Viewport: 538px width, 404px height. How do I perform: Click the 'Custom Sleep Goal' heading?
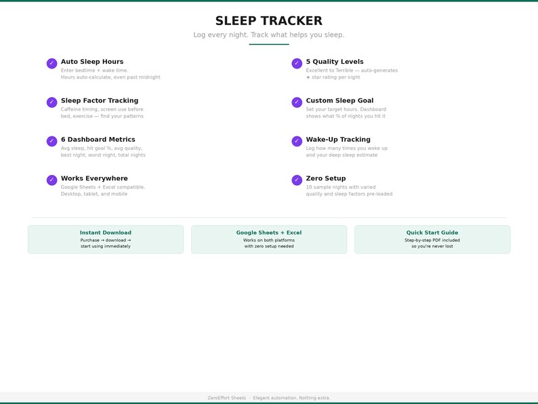pyautogui.click(x=339, y=100)
